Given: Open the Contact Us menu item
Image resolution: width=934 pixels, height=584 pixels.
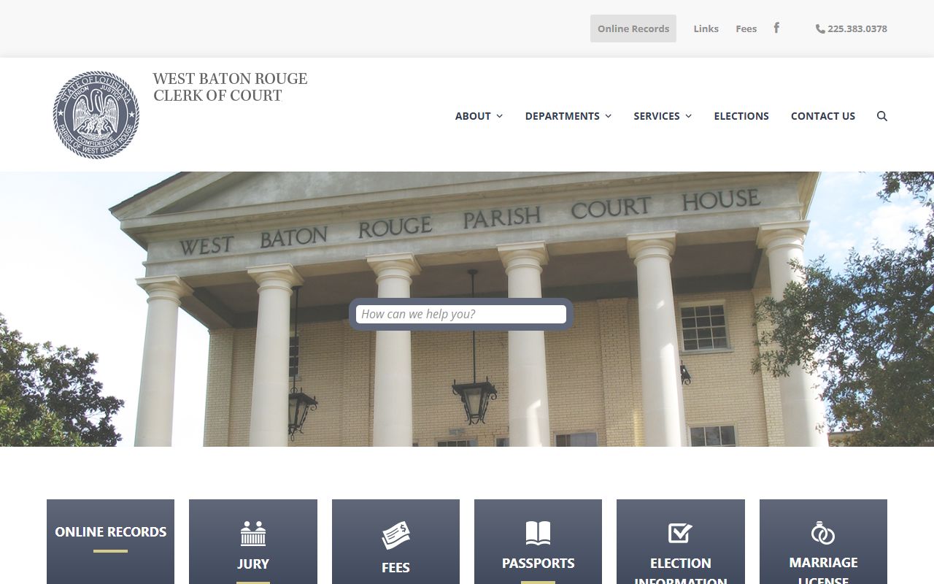Looking at the screenshot, I should tap(822, 116).
